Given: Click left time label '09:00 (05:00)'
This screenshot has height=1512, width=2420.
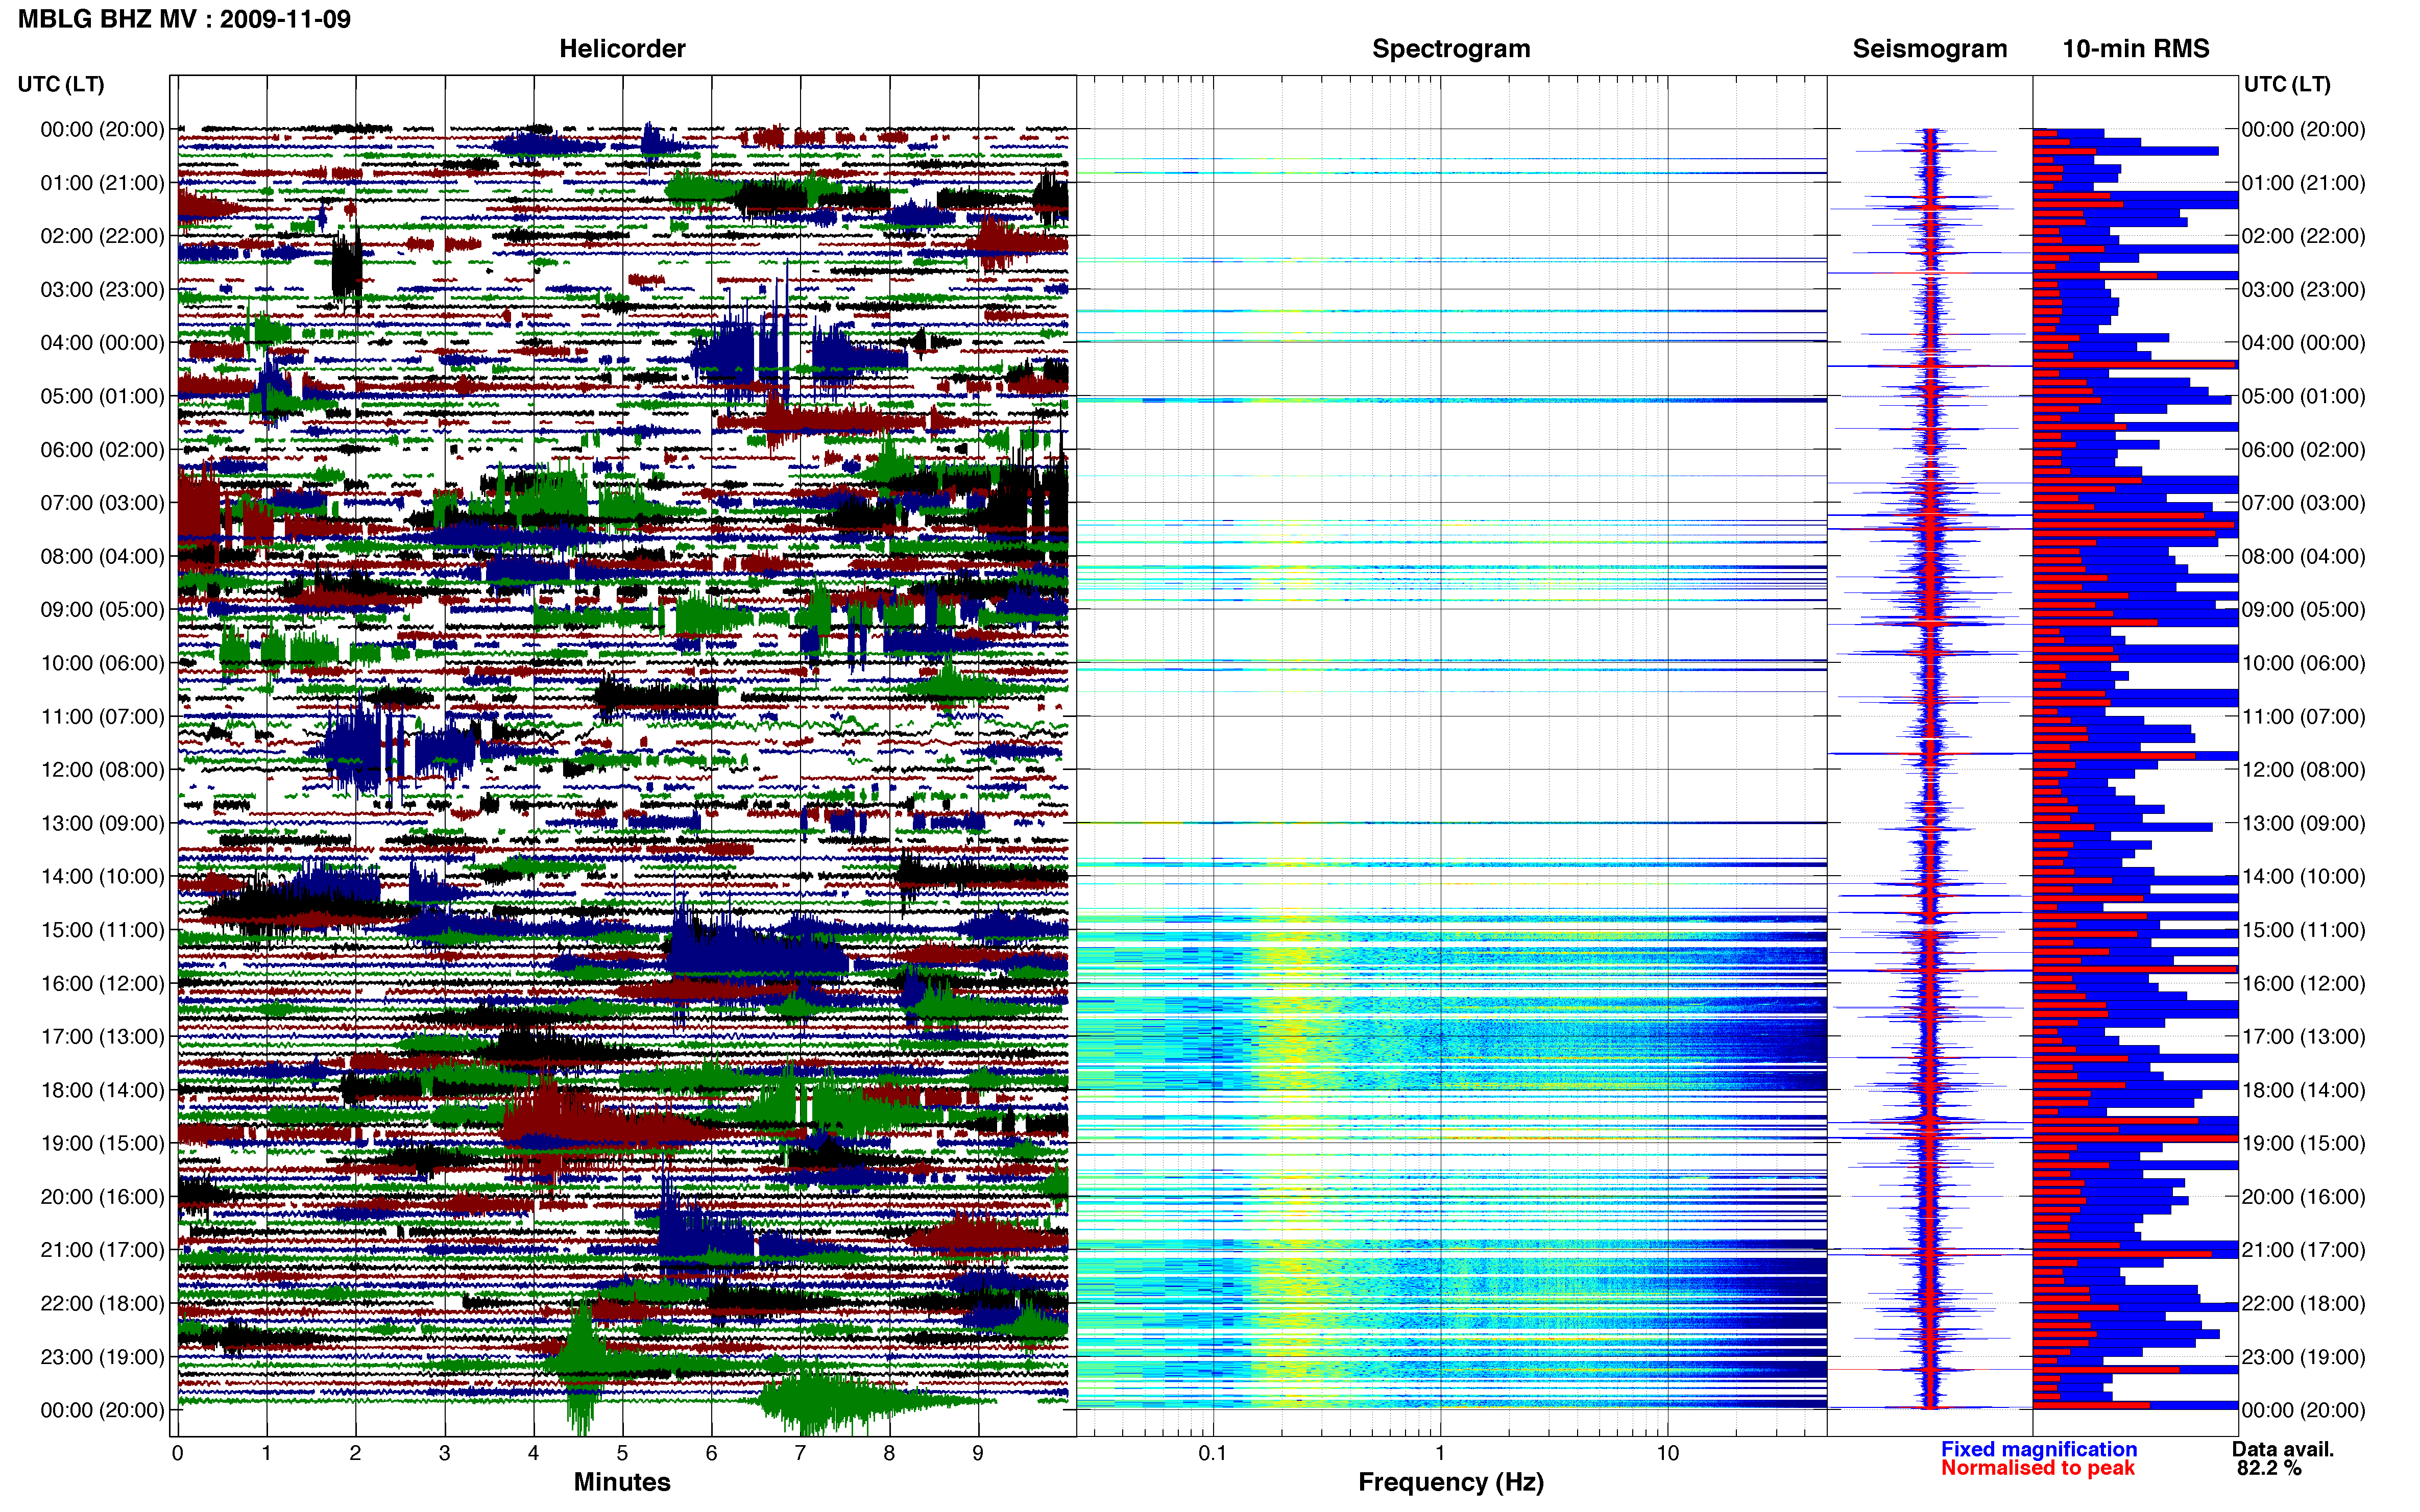Looking at the screenshot, I should click(102, 609).
